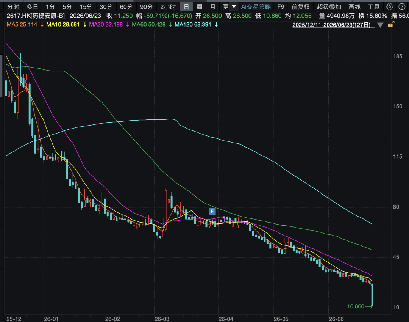Click the change value -59.71%(-16.670)

coord(168,16)
